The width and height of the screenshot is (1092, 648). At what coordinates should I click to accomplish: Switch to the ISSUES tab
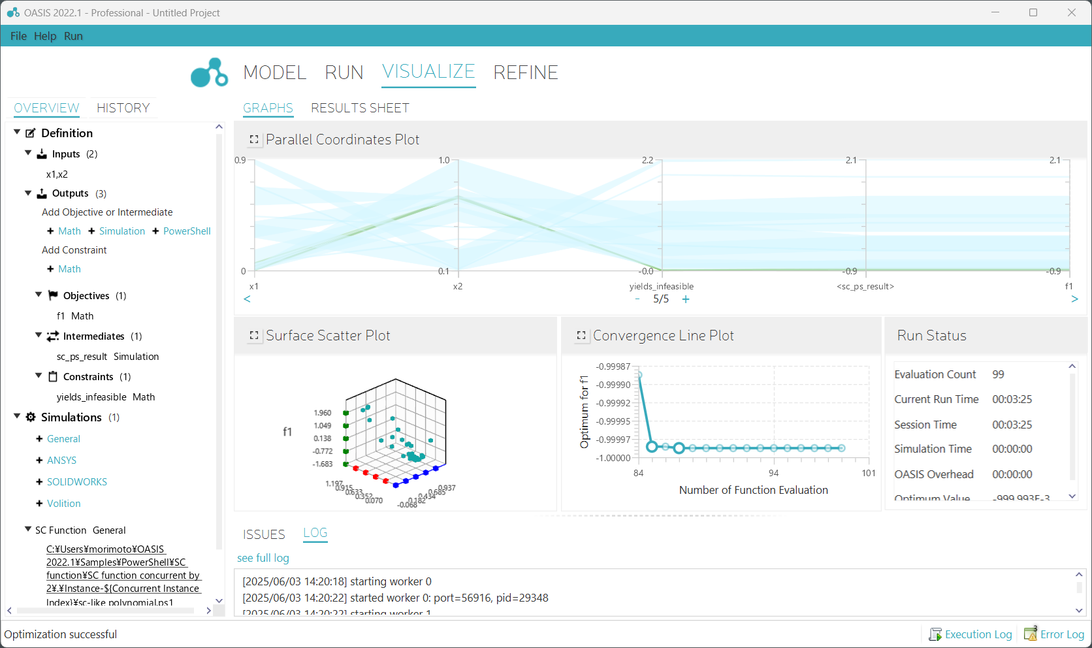click(x=264, y=534)
